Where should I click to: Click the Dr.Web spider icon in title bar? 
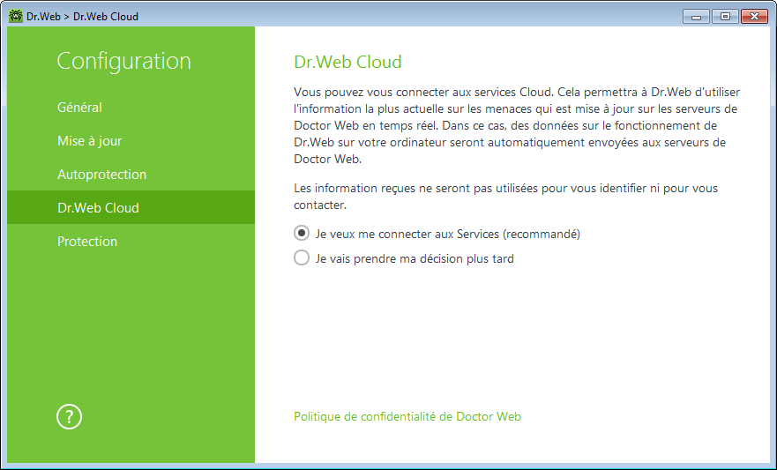tap(16, 16)
